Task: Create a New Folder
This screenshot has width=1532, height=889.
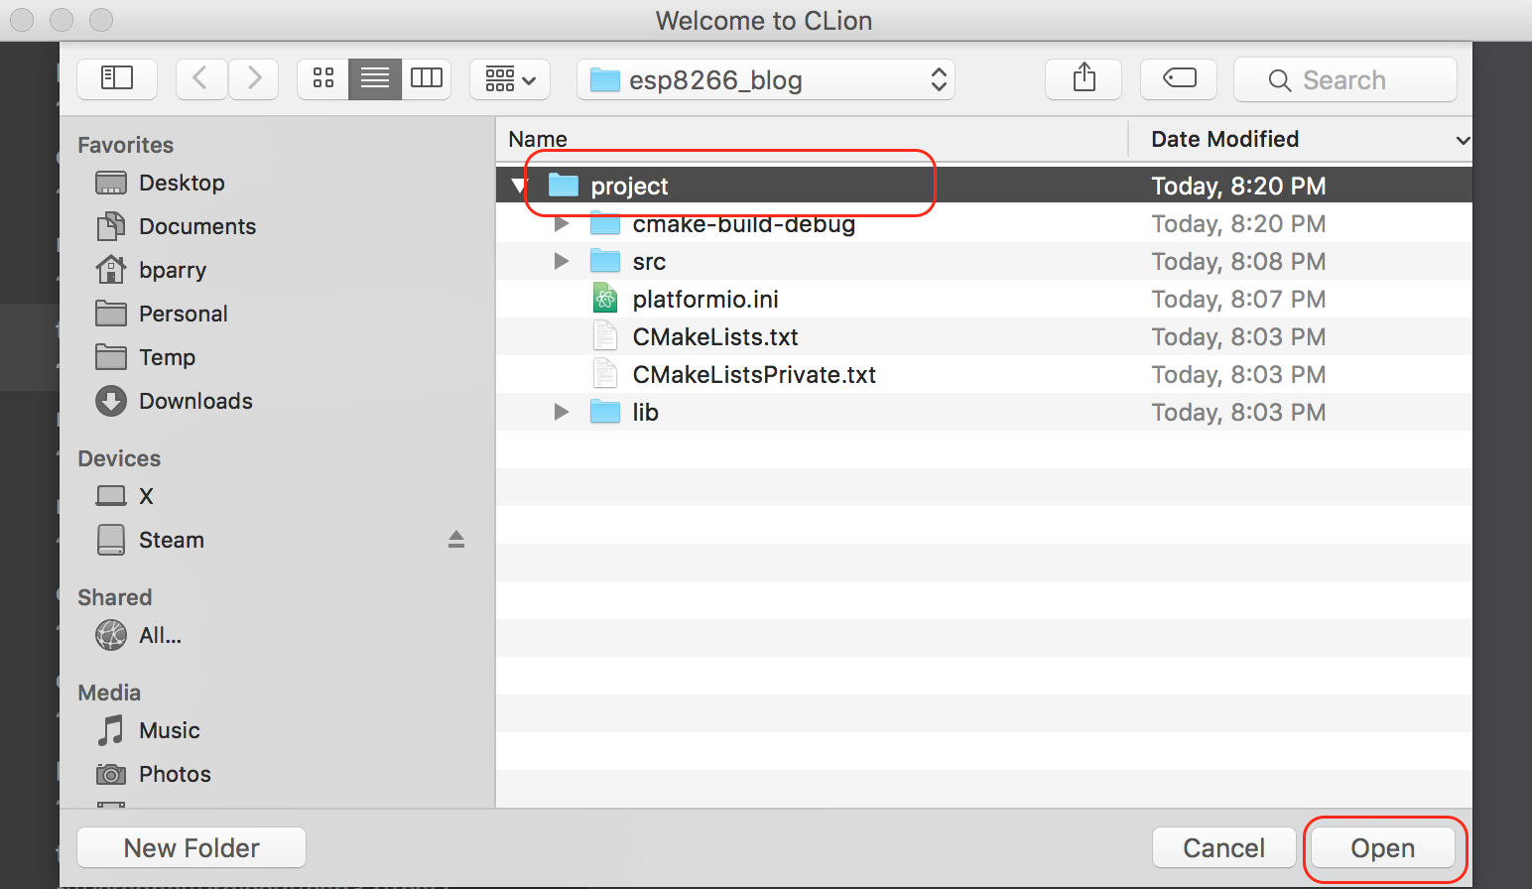Action: 191,847
